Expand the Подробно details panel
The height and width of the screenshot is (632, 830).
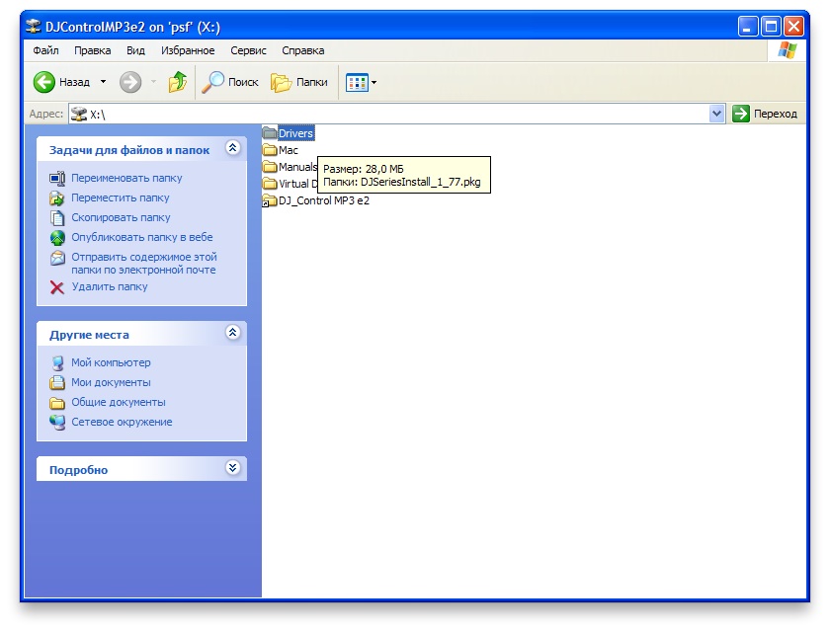pyautogui.click(x=232, y=467)
